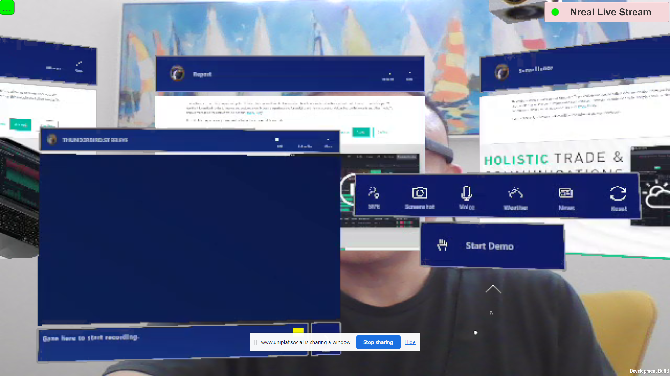Select the SVE icon on the toolbar
Image resolution: width=670 pixels, height=376 pixels.
pos(373,193)
